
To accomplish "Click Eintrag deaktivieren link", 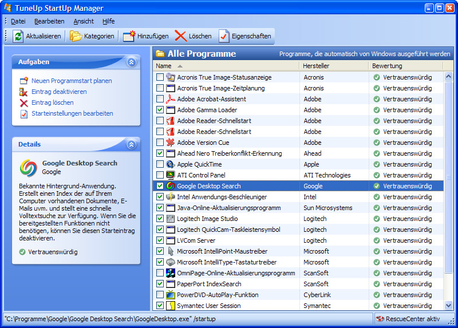I will pos(59,92).
